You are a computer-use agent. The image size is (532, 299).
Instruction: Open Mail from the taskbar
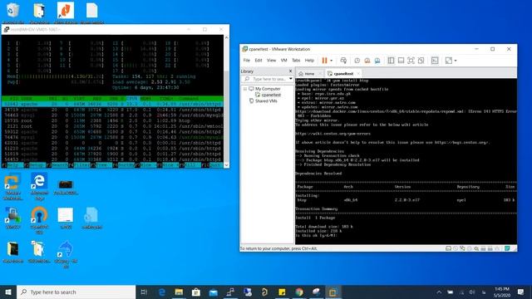(213, 292)
